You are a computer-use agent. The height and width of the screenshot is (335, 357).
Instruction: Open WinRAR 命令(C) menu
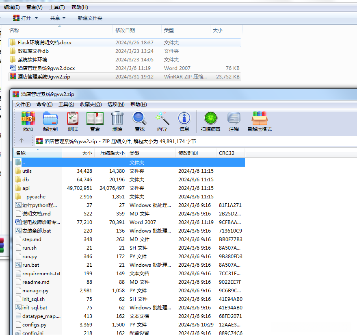coord(45,104)
